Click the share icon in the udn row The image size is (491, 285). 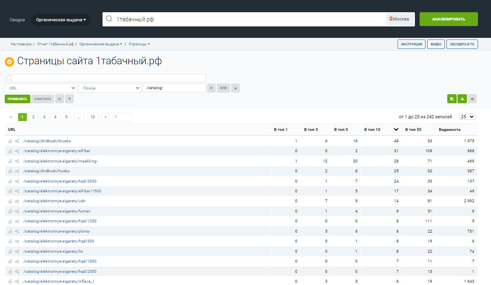coord(17,201)
